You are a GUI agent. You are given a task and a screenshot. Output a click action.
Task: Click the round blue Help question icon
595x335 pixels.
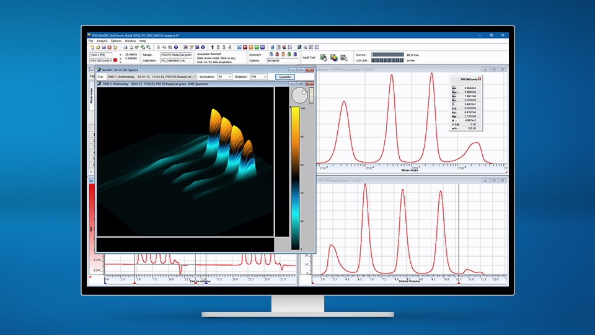(x=175, y=47)
